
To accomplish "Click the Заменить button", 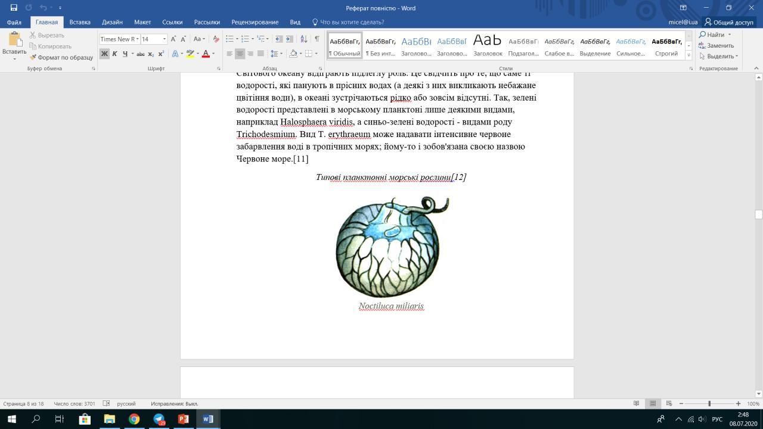I will 717,45.
